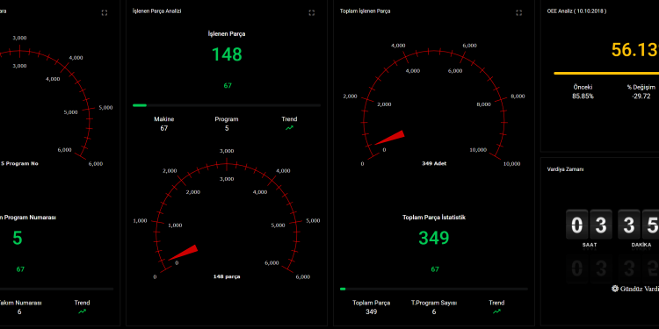Click the gear icon beside Gündüz Vardiya
This screenshot has height=329, width=659.
[x=615, y=289]
